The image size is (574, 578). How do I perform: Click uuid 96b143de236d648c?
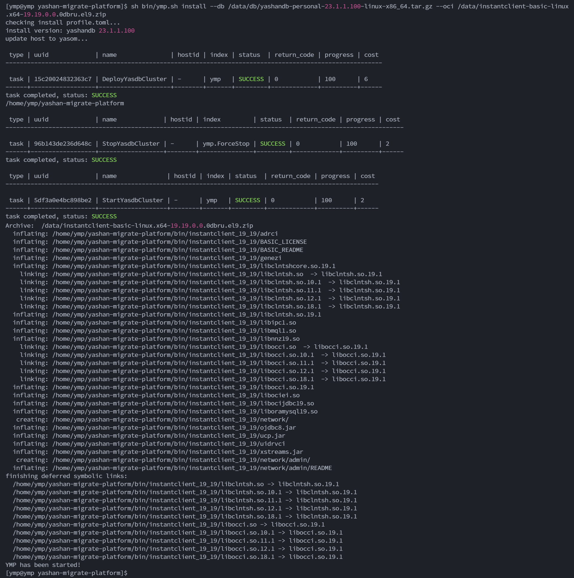62,144
